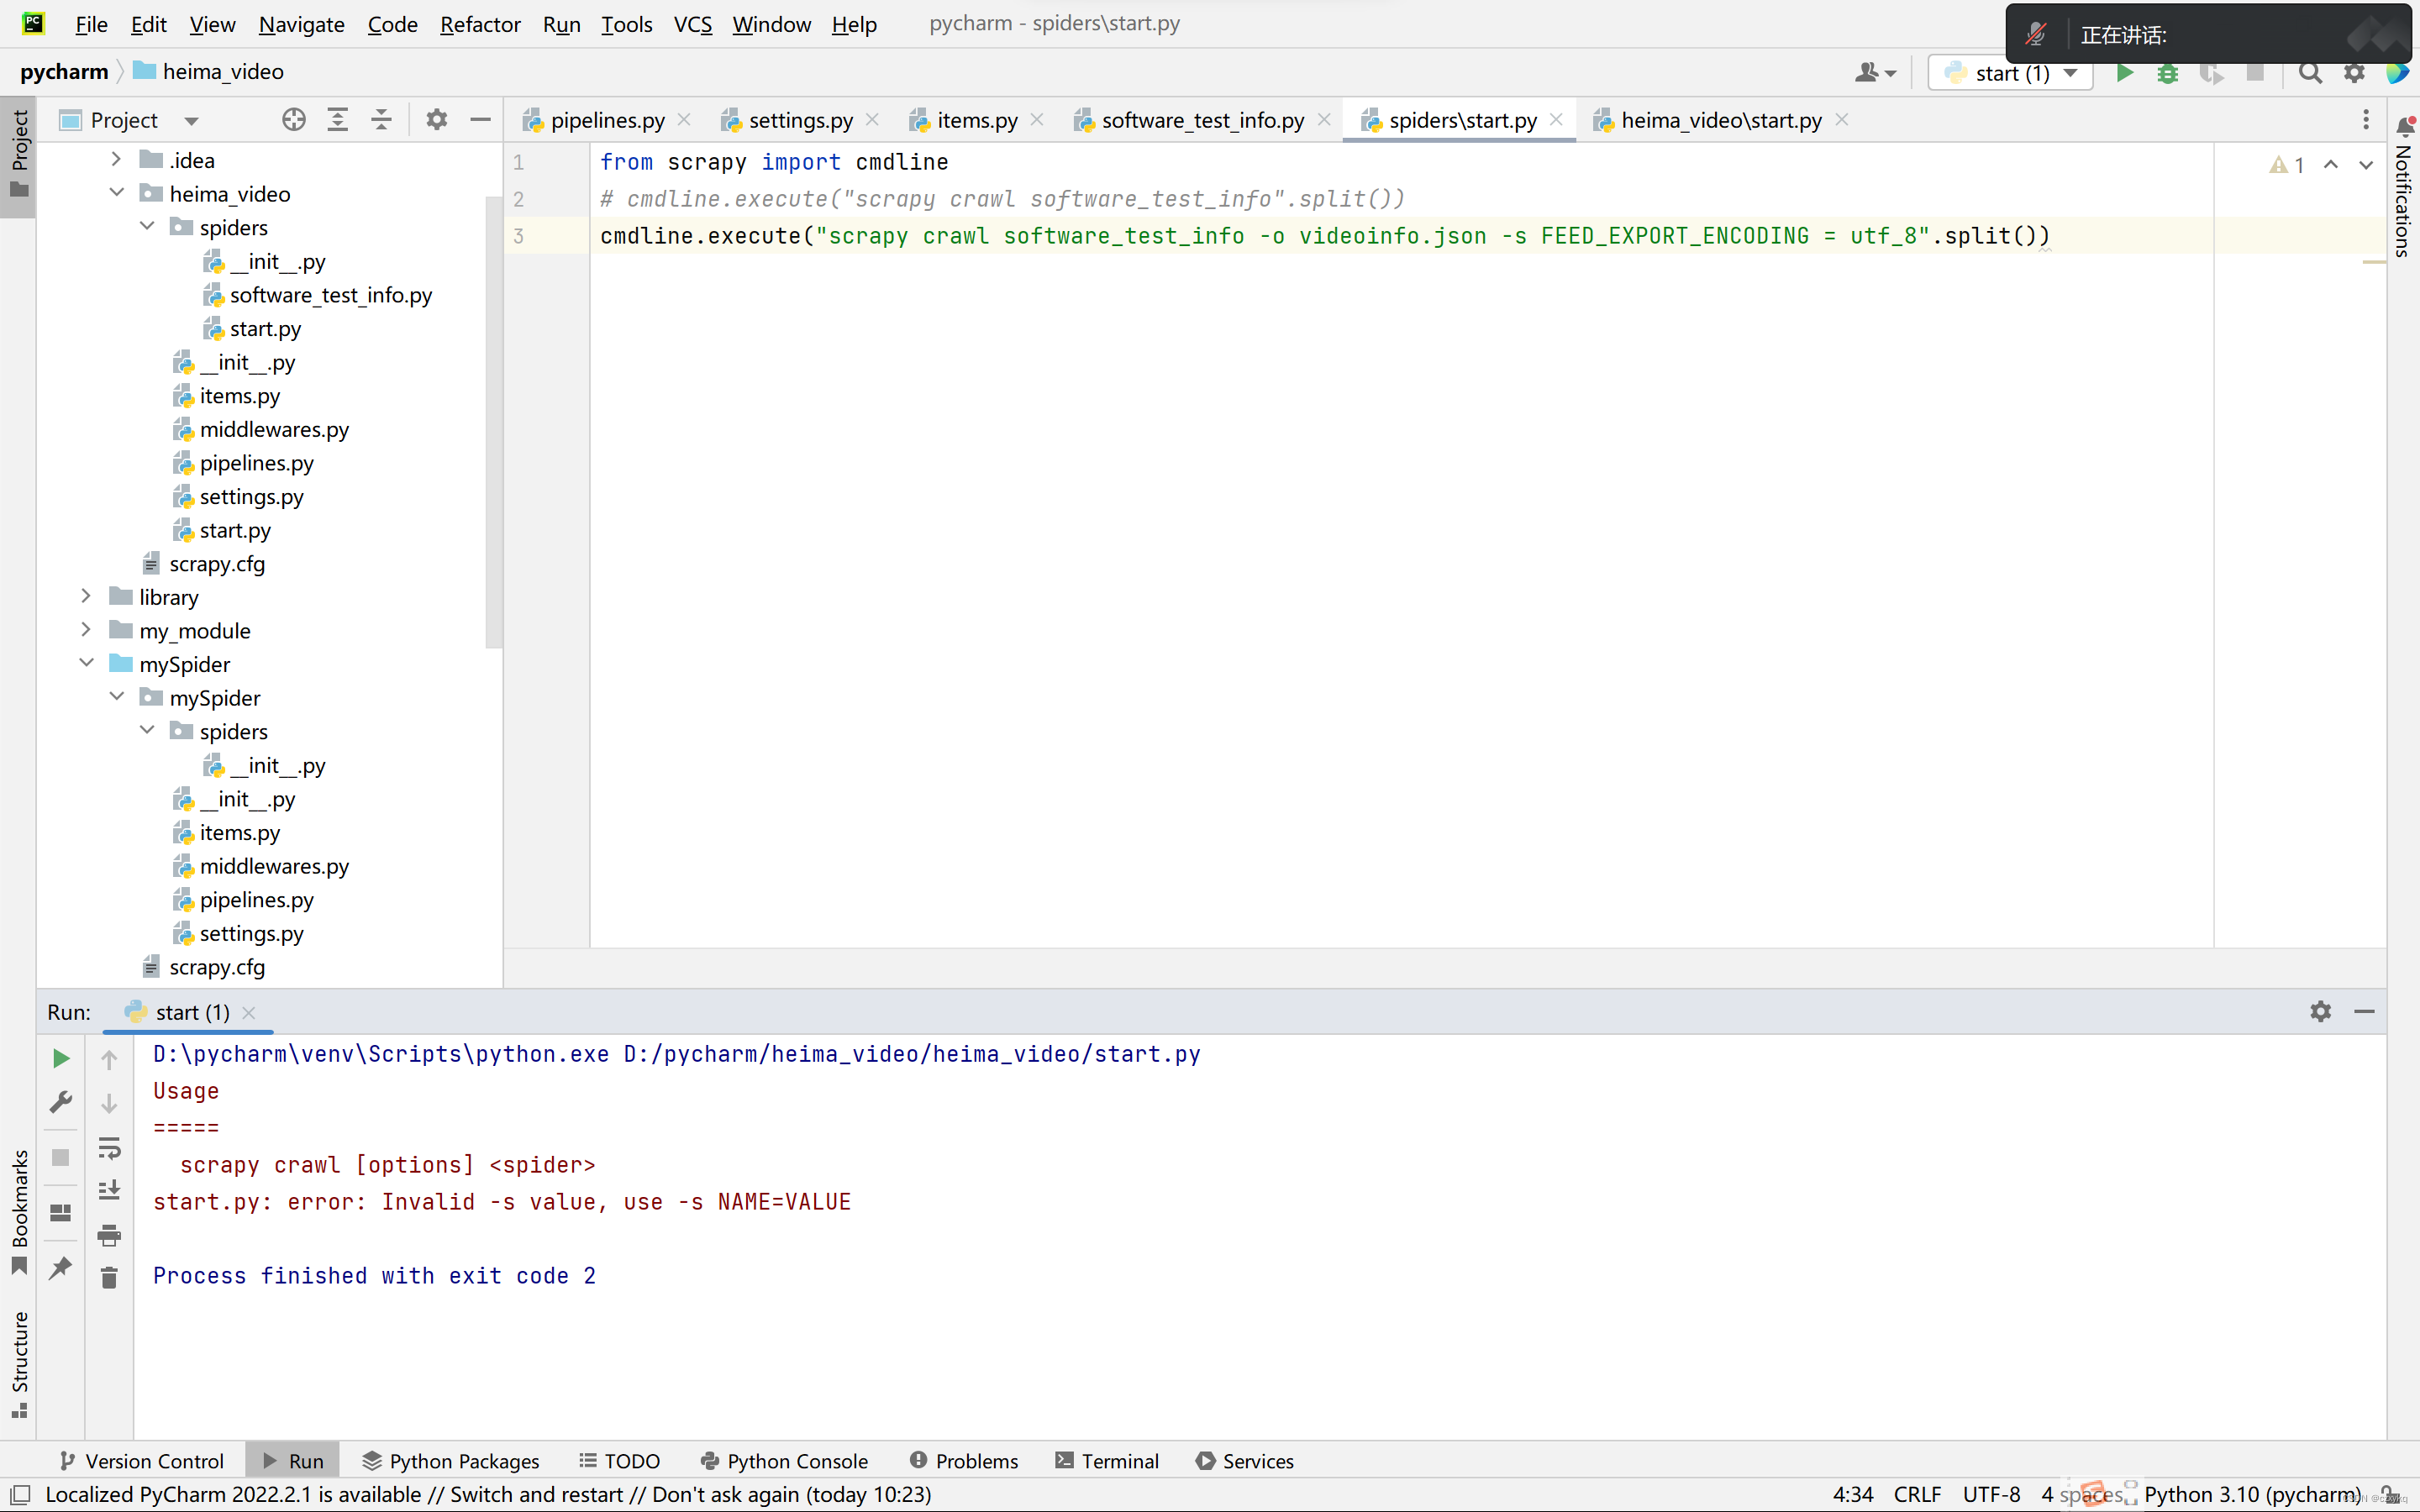Collapse the mySpider folder in the tree
This screenshot has width=2420, height=1512.
(87, 663)
